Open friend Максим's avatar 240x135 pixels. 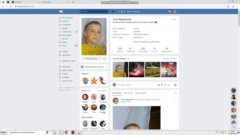coord(85,97)
